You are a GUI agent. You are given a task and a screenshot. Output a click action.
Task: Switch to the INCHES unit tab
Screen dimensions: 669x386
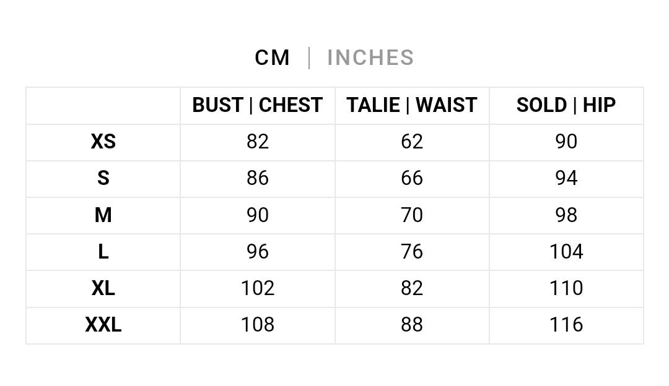click(x=370, y=58)
